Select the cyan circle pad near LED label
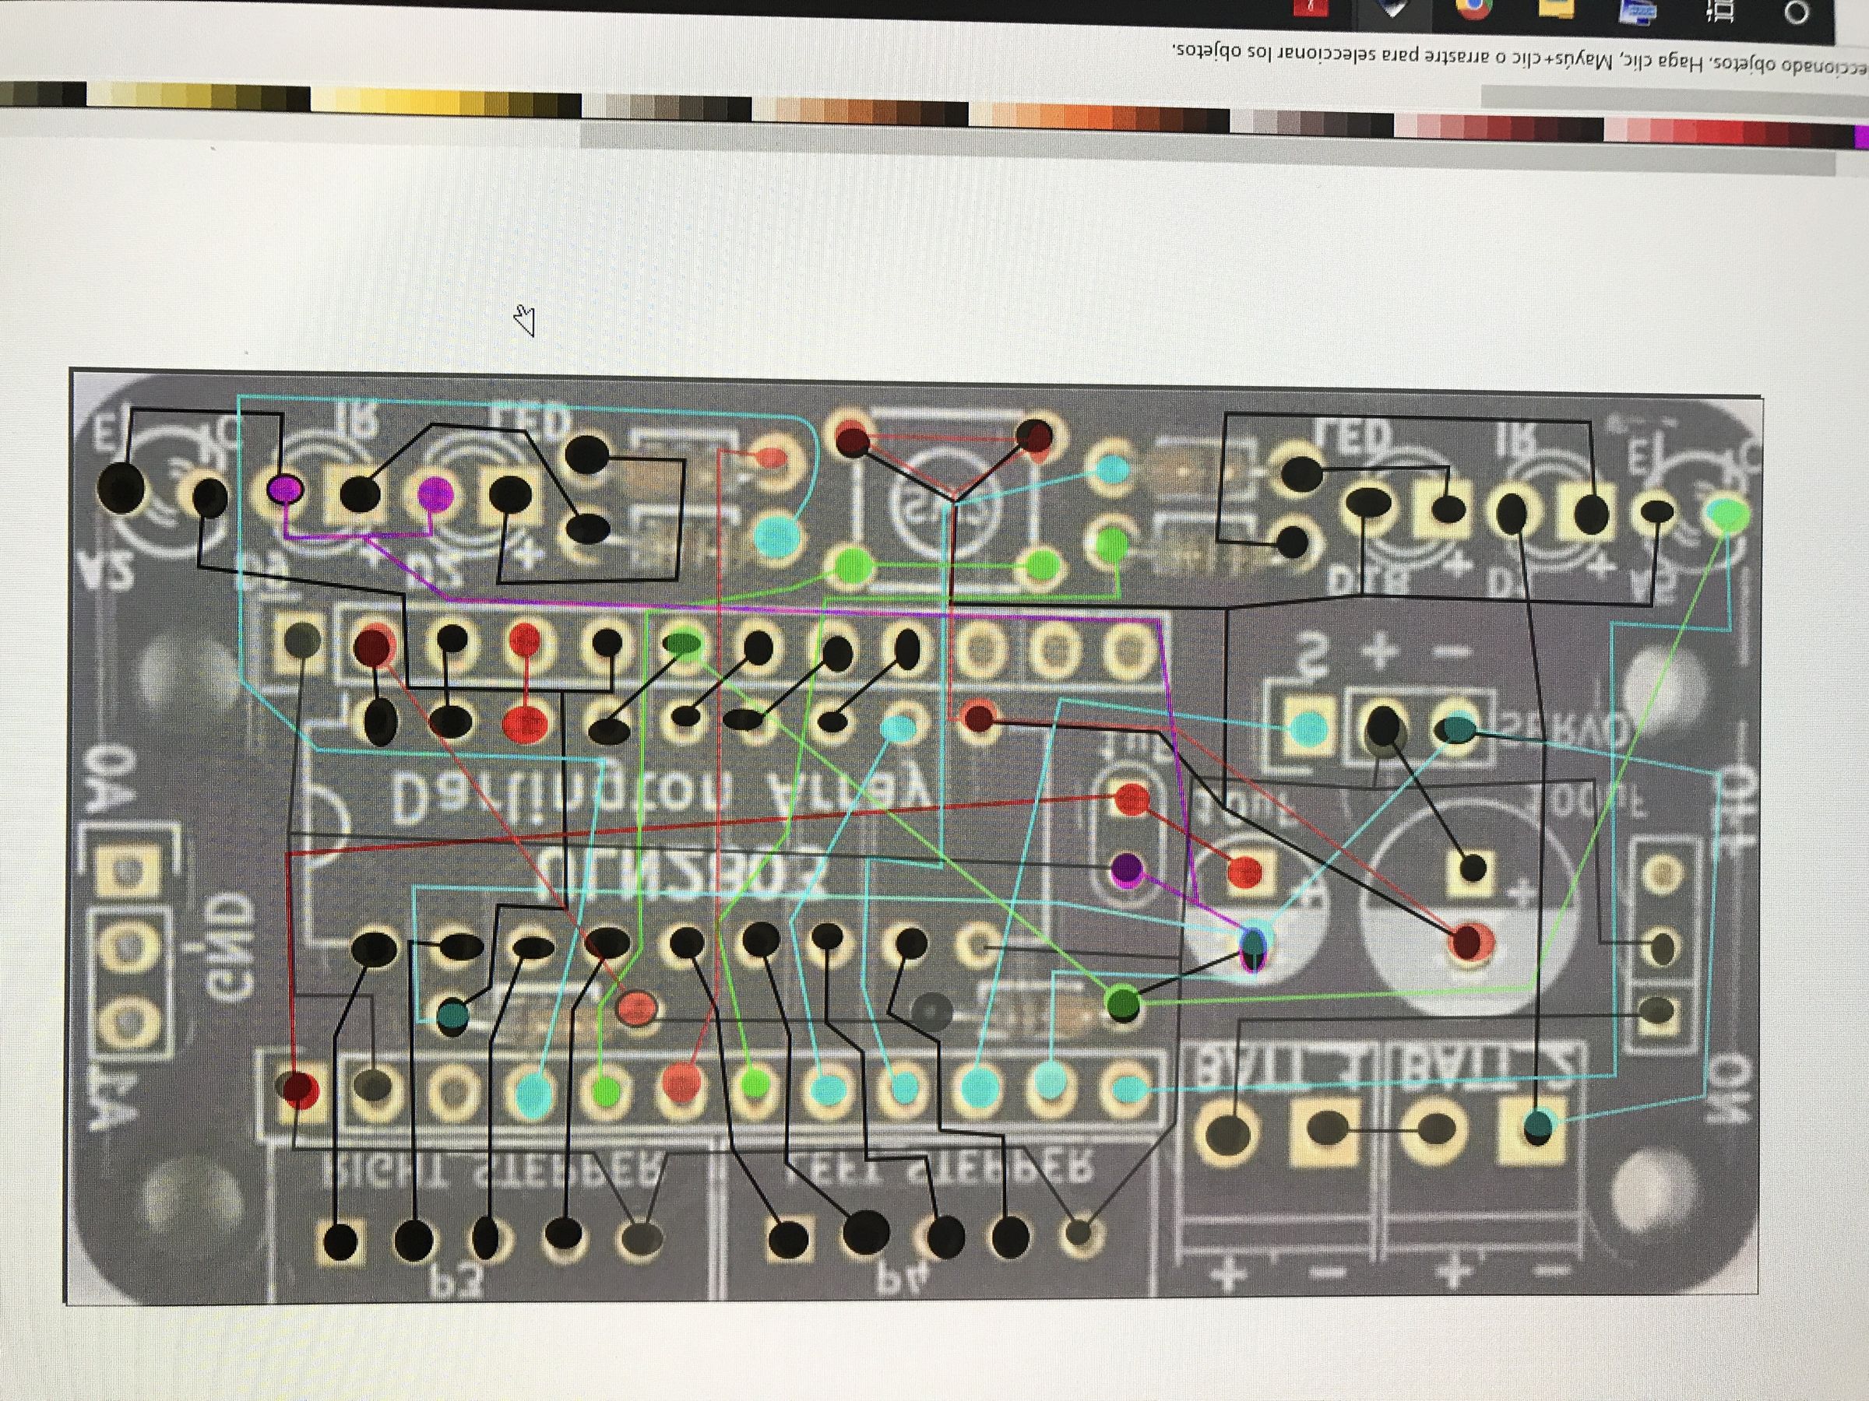 776,535
